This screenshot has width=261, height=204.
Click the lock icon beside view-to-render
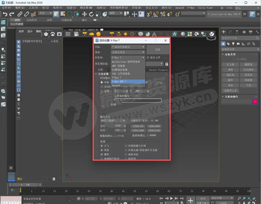(x=167, y=64)
